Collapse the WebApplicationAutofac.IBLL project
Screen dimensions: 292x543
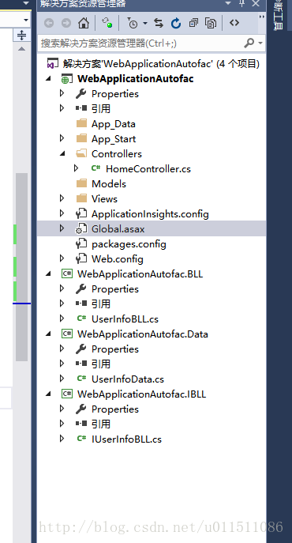[x=49, y=394]
